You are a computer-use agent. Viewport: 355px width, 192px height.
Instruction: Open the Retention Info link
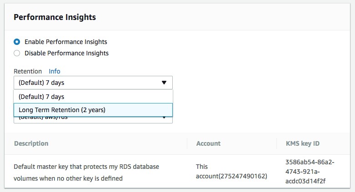click(x=55, y=71)
